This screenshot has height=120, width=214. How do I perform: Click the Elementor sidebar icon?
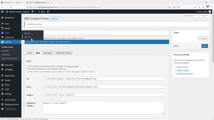point(2,65)
